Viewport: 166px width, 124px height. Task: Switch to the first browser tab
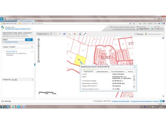point(9,21)
